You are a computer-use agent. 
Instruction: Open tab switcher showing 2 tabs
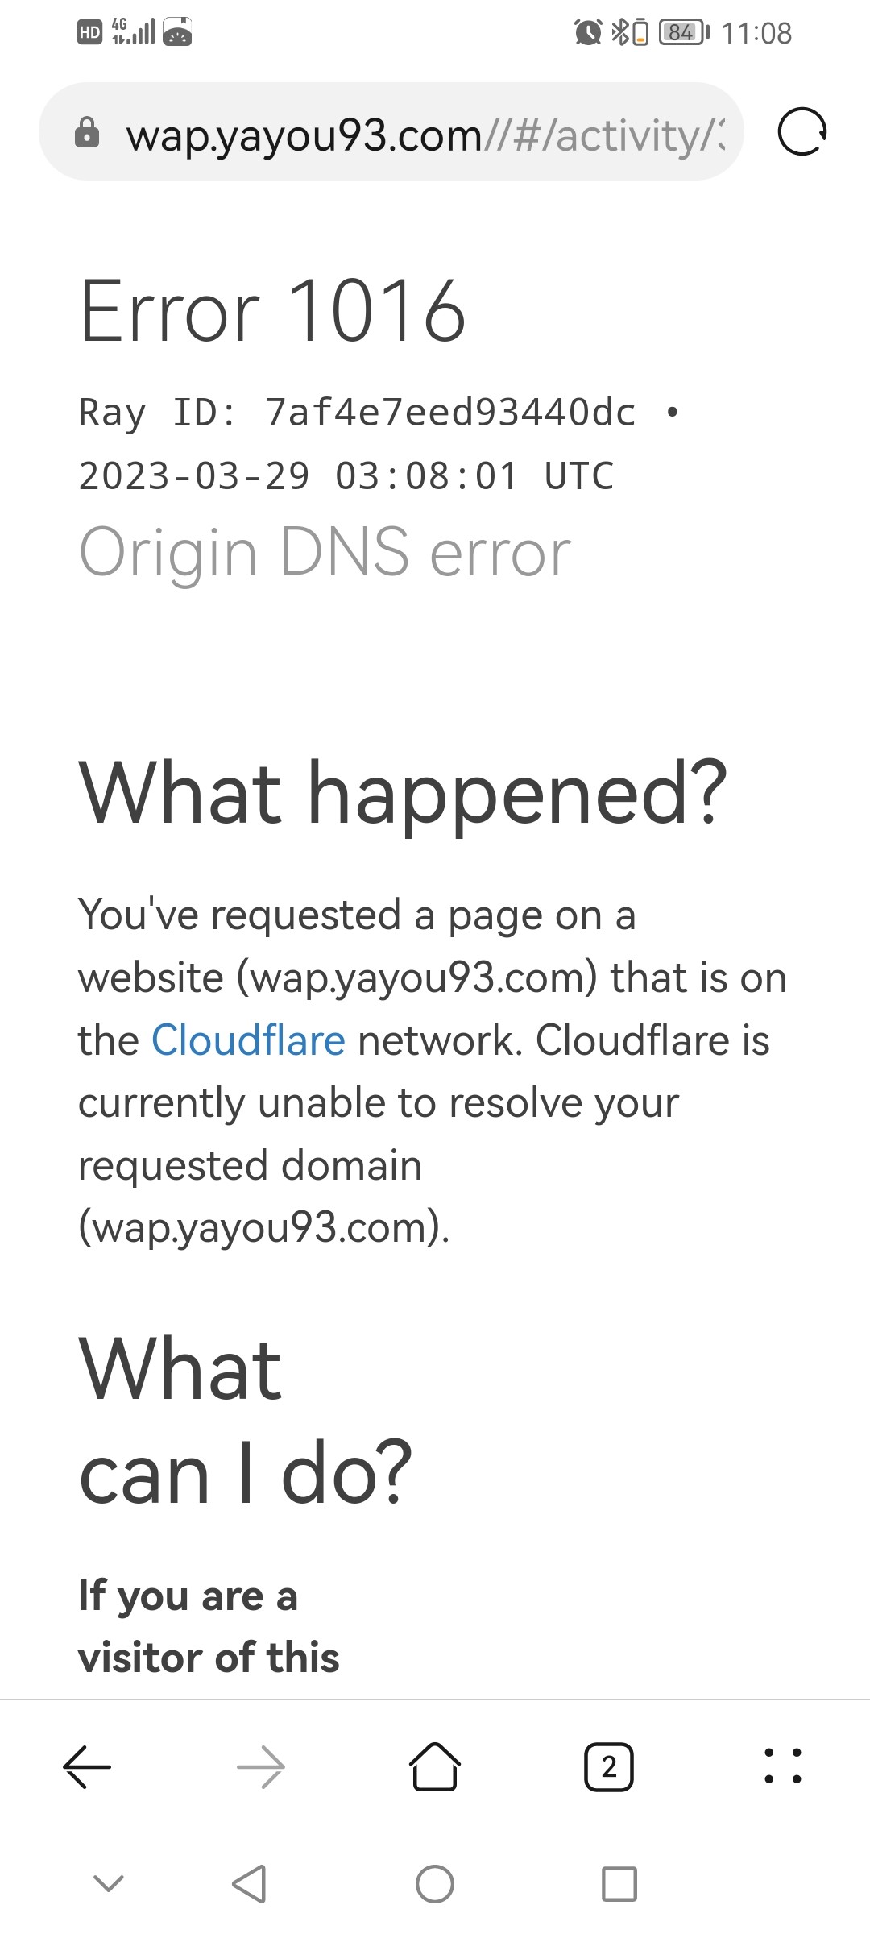click(609, 1767)
